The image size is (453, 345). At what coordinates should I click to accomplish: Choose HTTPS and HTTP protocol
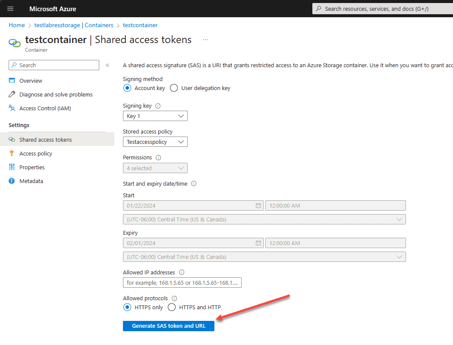(x=172, y=307)
